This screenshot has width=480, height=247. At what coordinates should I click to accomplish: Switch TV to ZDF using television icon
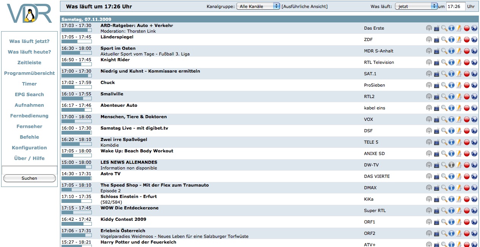point(437,40)
